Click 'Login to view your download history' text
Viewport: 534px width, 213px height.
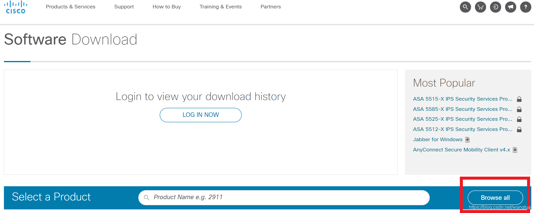(x=201, y=96)
